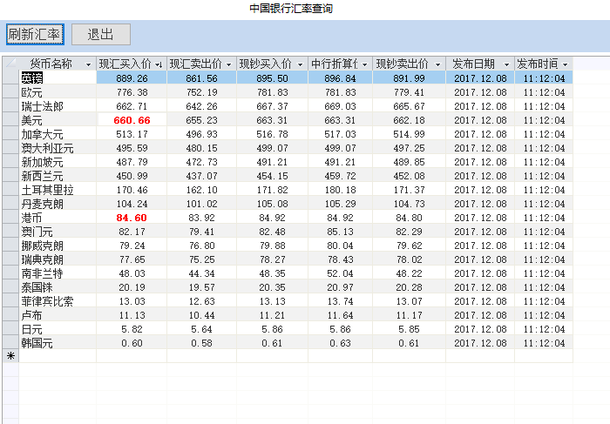
Task: Click the 5.64 cell in 日元 row
Action: [x=201, y=329]
